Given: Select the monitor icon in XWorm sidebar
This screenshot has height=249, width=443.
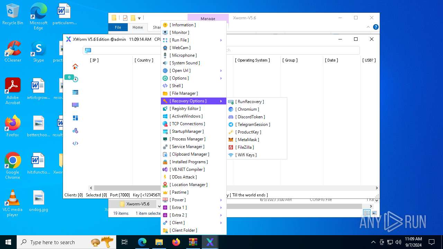Looking at the screenshot, I should 75,105.
